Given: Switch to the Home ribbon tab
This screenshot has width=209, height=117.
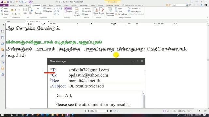Looking at the screenshot, I should click(12, 5).
